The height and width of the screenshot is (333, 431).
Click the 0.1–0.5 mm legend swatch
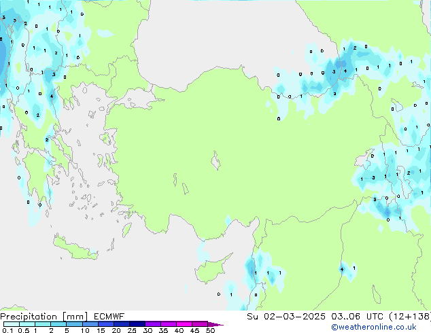coord(12,324)
